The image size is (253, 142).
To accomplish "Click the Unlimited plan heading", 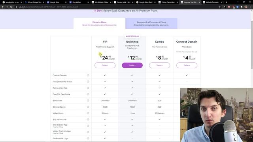I will [132, 42].
